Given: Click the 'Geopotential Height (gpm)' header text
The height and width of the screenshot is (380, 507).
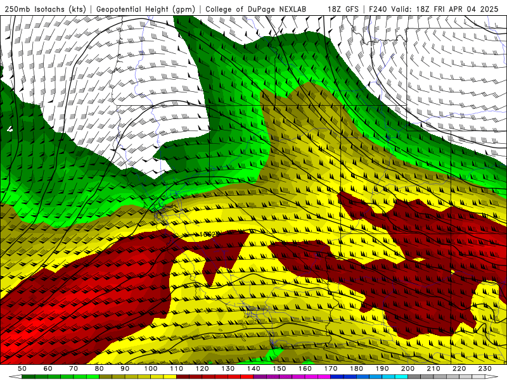Looking at the screenshot, I should click(x=146, y=9).
